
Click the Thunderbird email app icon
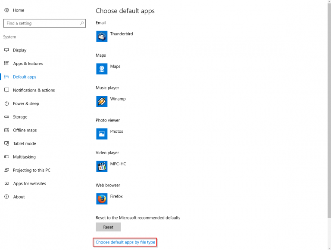coord(102,37)
